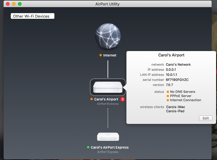Click the orange dot next to PPPoE Server
217x160 pixels.
[168, 96]
